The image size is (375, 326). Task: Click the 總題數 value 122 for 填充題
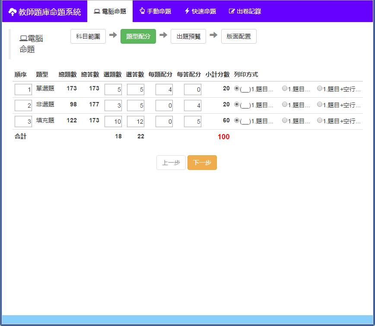72,120
